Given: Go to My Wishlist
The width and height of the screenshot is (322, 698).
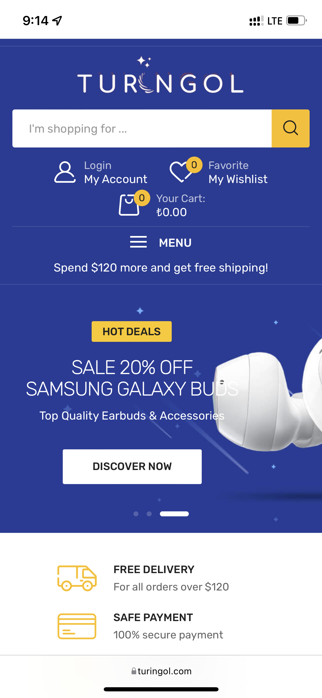Looking at the screenshot, I should (238, 179).
